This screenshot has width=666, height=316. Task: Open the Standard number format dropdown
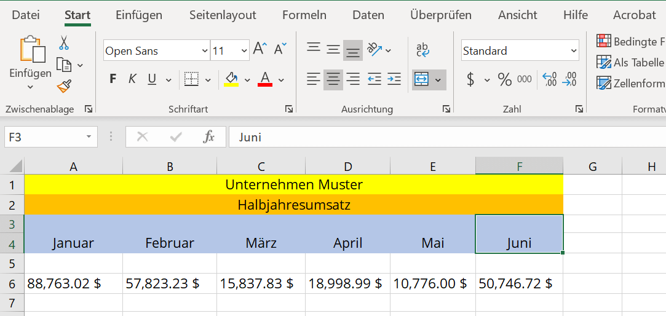(574, 51)
